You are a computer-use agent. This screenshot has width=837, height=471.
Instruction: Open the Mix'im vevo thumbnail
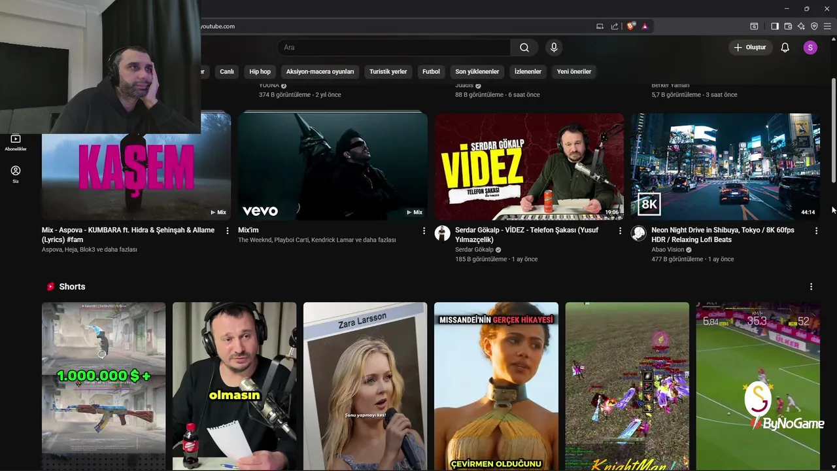coord(332,166)
